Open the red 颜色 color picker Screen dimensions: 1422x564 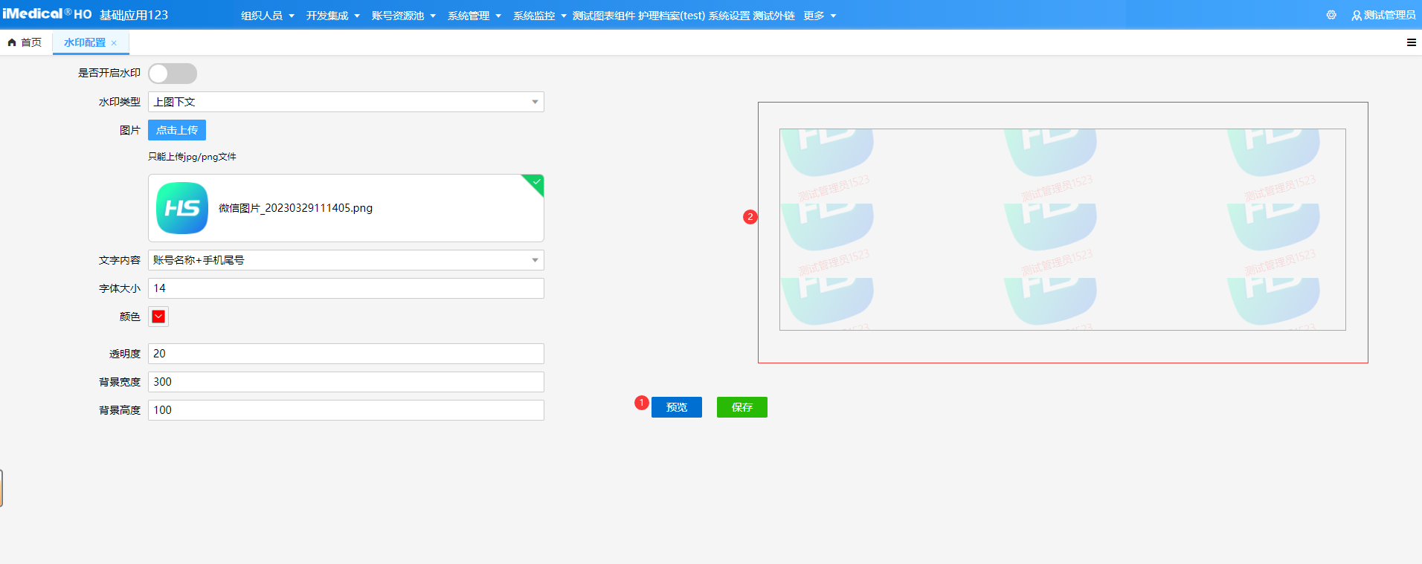pos(158,317)
